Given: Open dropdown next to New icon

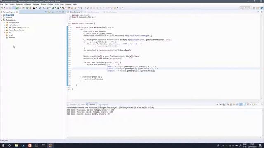Looking at the screenshot, I should [x=5, y=8].
